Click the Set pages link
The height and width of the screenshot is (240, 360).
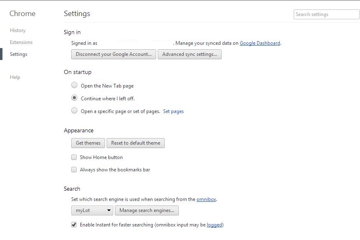click(x=173, y=111)
